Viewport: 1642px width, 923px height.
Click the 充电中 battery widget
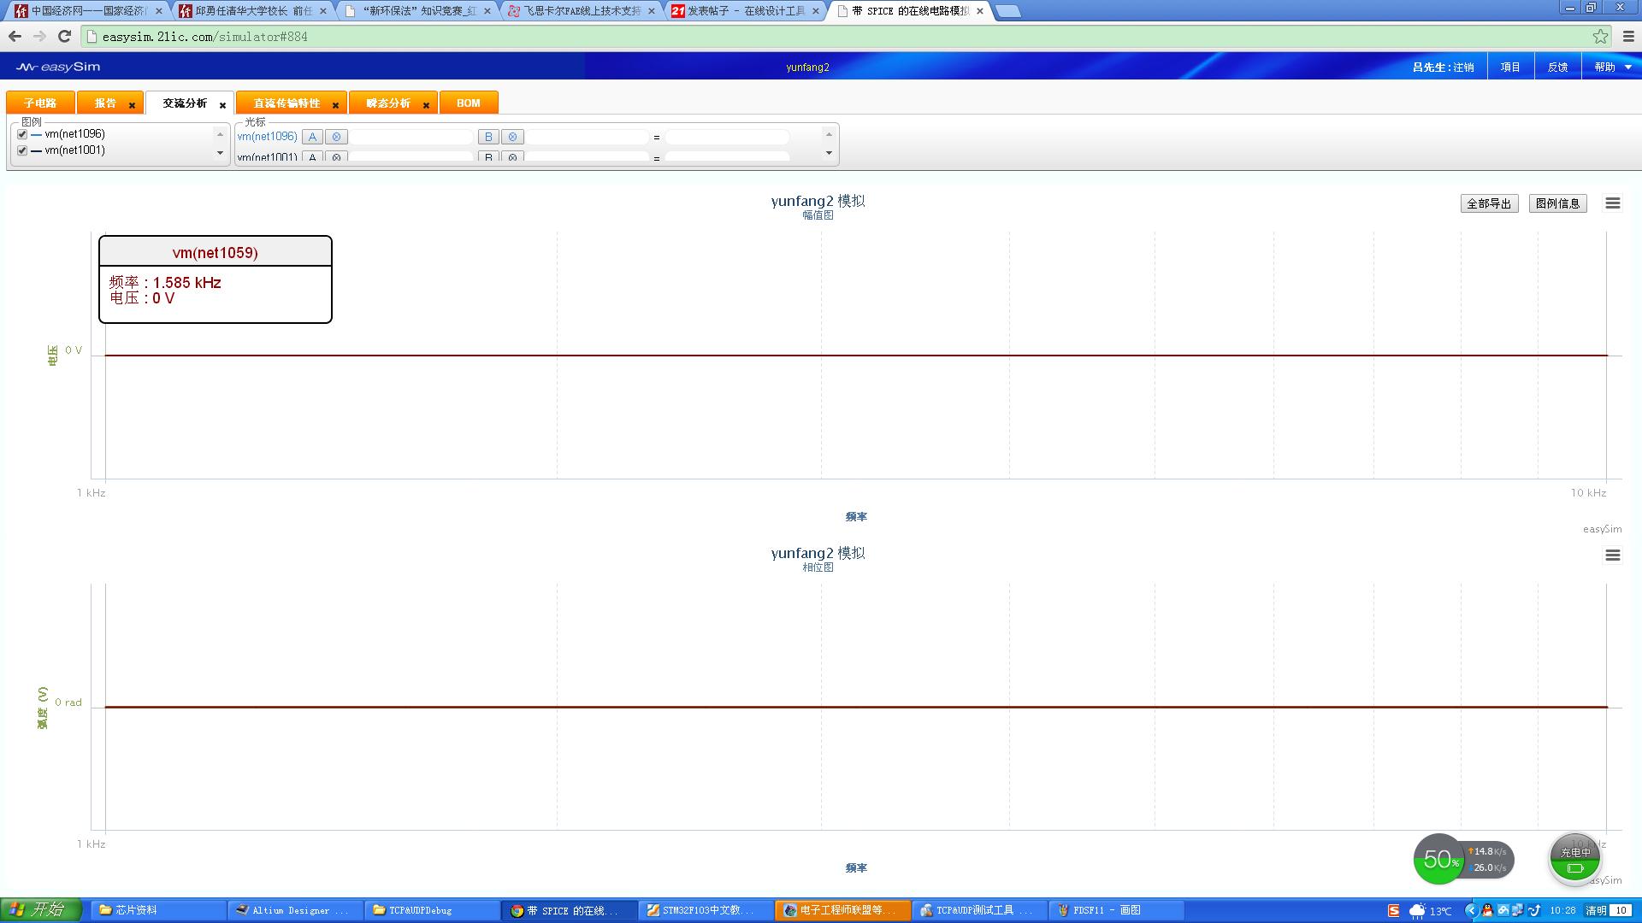pos(1575,859)
